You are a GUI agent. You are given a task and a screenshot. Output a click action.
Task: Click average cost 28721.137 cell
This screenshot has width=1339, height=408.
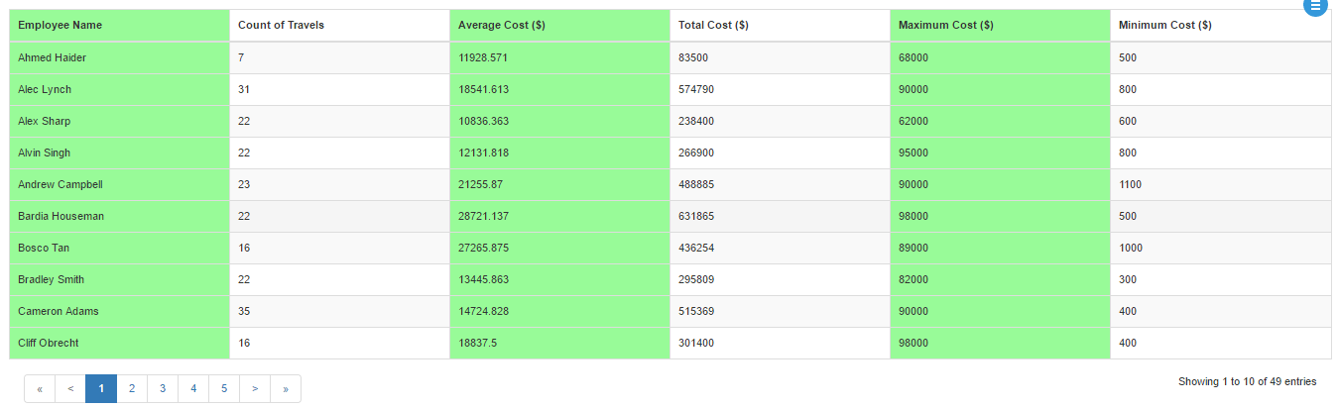click(x=560, y=217)
